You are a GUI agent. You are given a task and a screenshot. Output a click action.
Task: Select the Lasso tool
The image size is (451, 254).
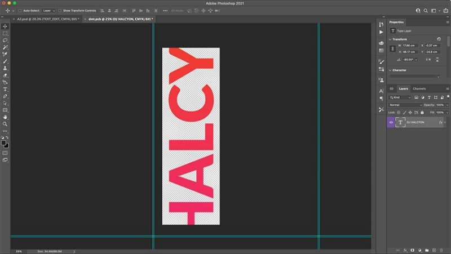pyautogui.click(x=5, y=40)
